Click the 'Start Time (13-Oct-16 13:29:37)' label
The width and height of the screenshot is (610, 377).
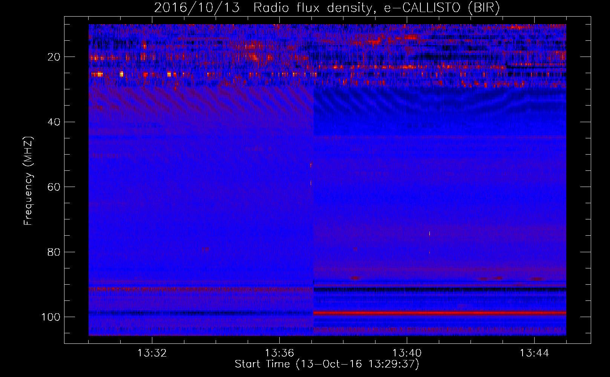[x=327, y=364]
